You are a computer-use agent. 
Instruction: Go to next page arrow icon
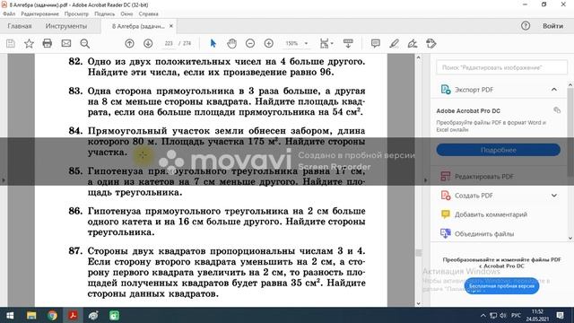point(148,44)
